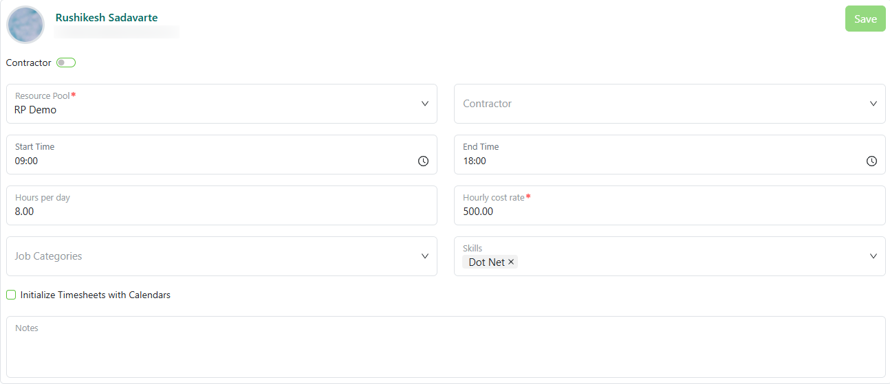The height and width of the screenshot is (384, 890).
Task: Click the RP Demo selected value
Action: tap(36, 110)
